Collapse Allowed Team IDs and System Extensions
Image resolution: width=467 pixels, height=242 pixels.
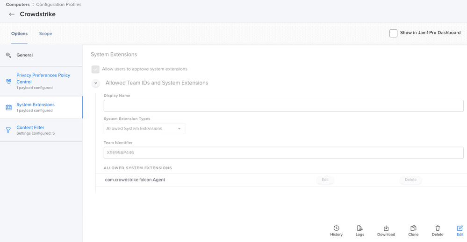click(x=96, y=83)
